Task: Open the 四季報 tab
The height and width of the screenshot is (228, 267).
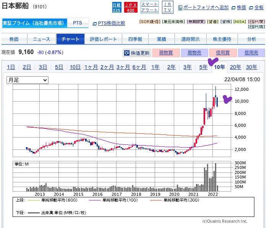Action: coord(135,39)
